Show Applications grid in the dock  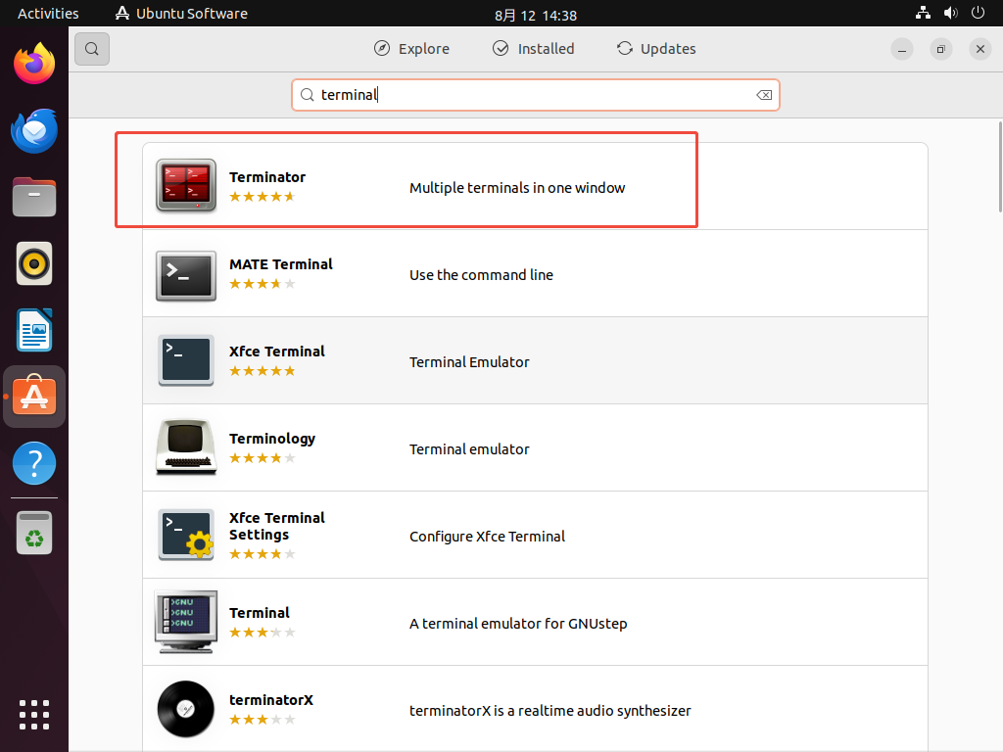(x=34, y=714)
